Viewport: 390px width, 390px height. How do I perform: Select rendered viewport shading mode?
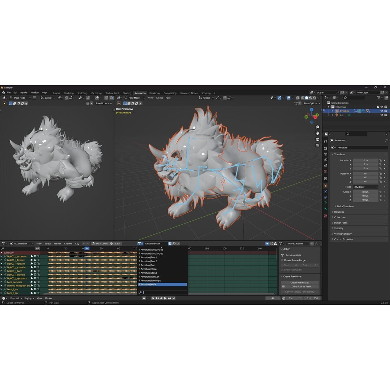(x=315, y=98)
